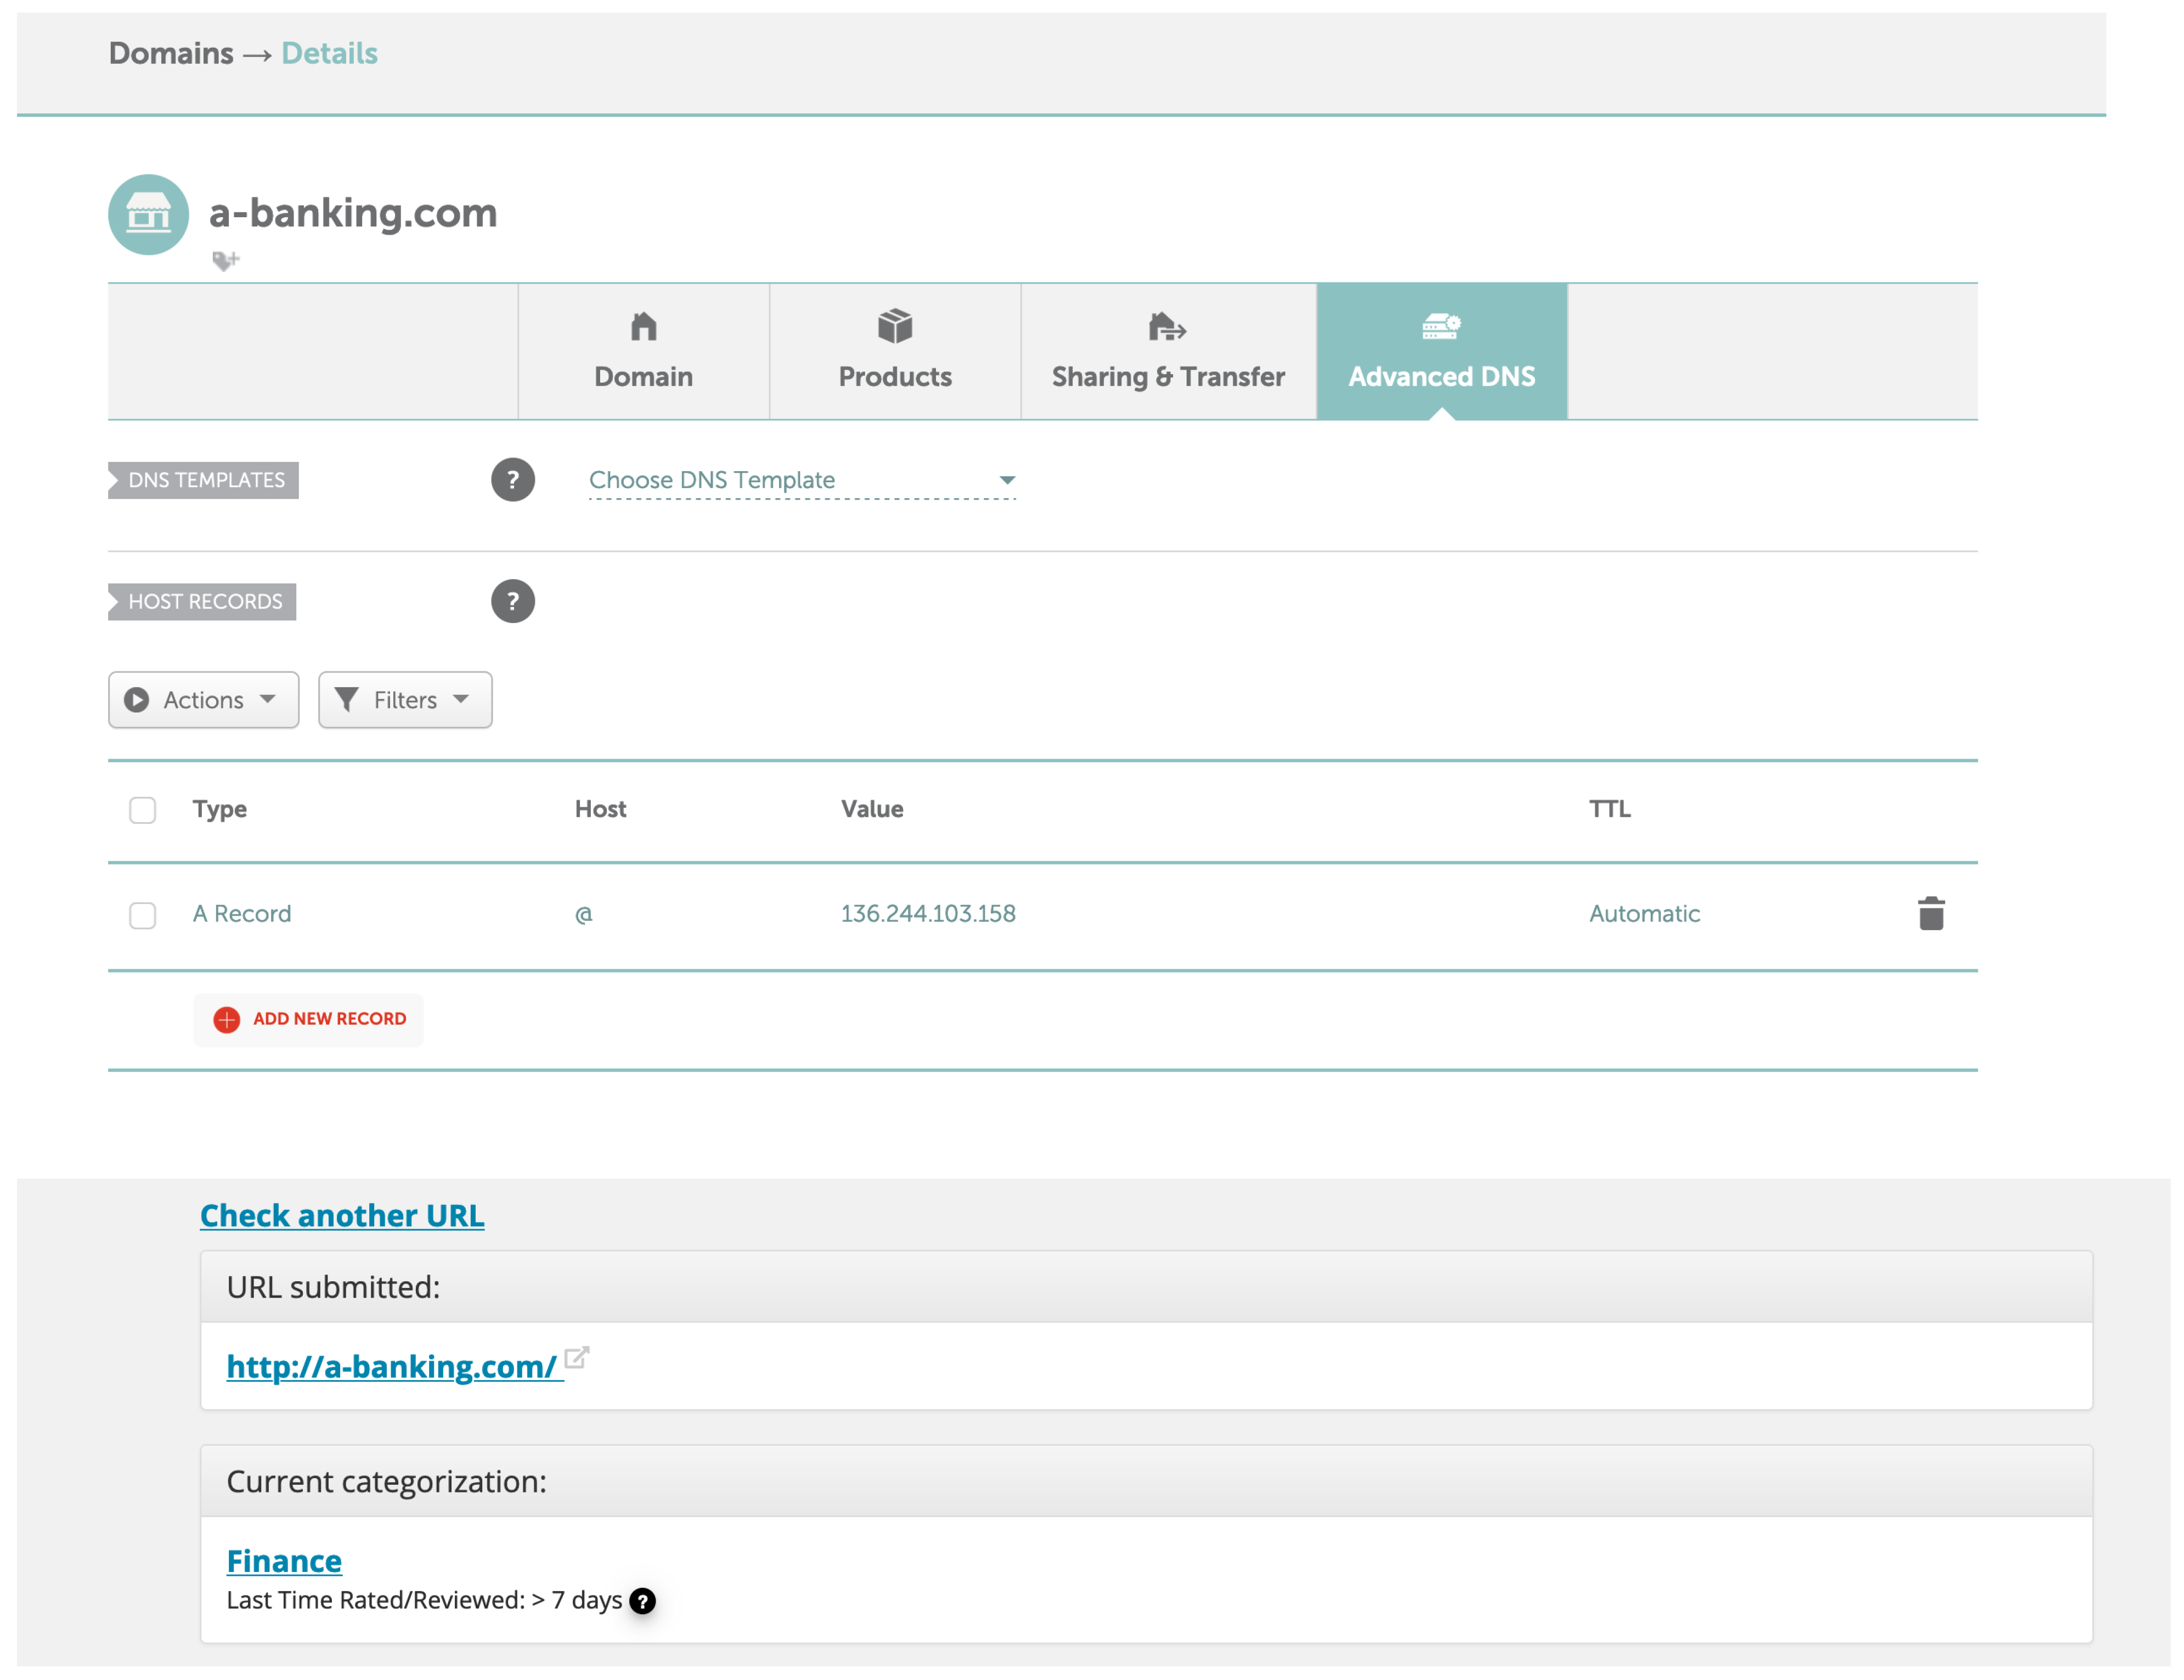Check the A Record row checkbox
2184x1680 pixels.
point(143,914)
